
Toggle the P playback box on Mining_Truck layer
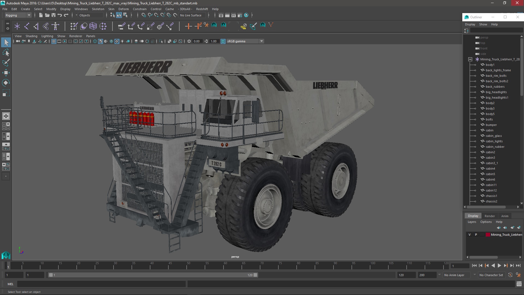coord(476,235)
